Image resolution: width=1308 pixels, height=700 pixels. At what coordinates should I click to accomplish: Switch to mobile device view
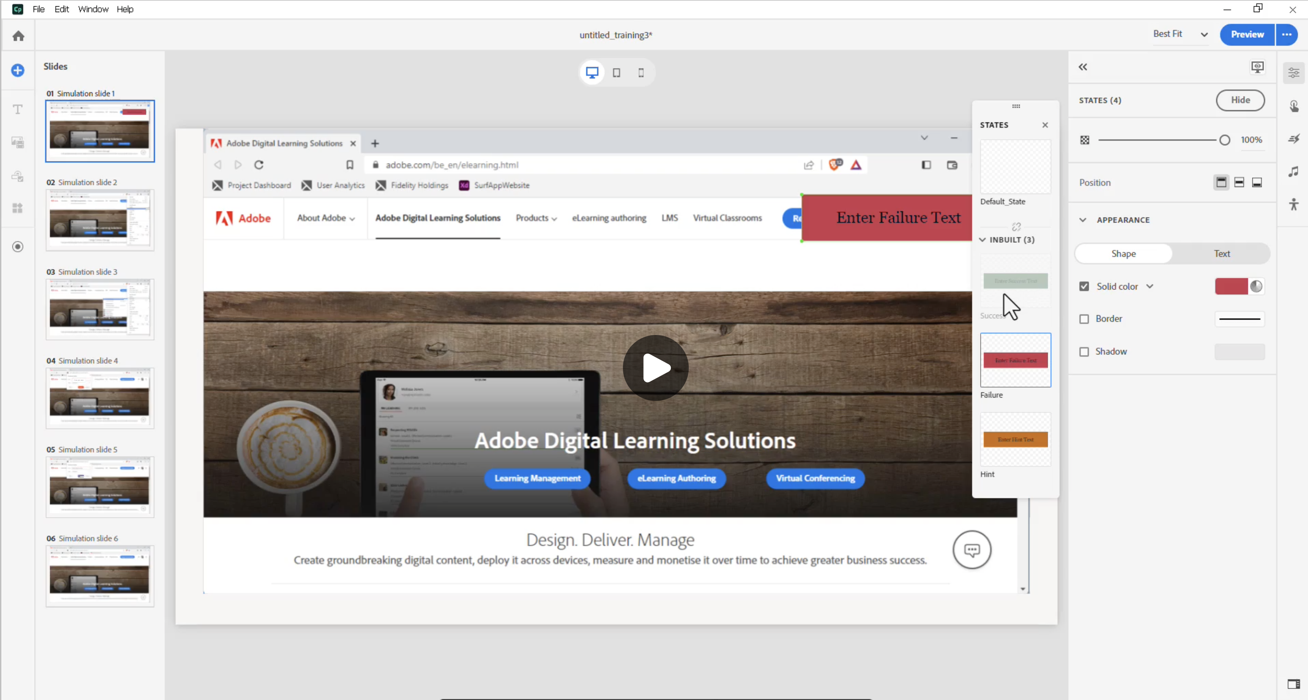coord(641,72)
